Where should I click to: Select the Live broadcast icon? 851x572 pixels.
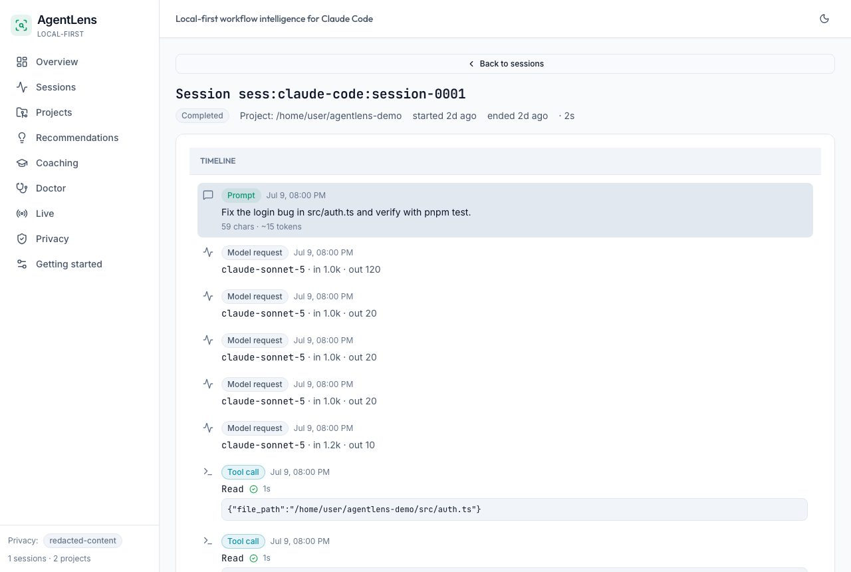tap(22, 214)
